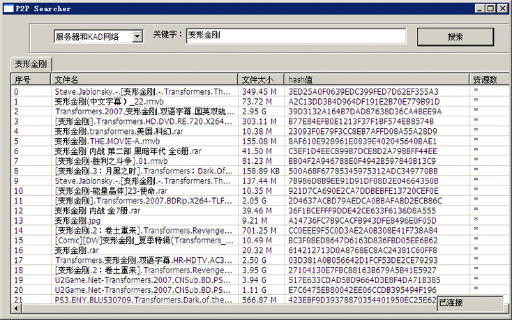Image resolution: width=512 pixels, height=320 pixels.
Task: Open the 服务器和KAD网络 network dropdown
Action: (137, 36)
